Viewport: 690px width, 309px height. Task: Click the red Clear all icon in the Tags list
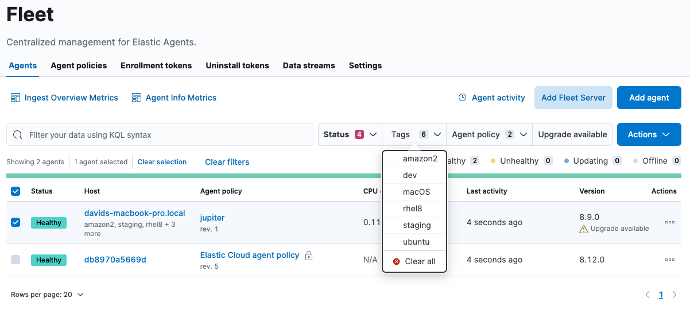(x=396, y=261)
